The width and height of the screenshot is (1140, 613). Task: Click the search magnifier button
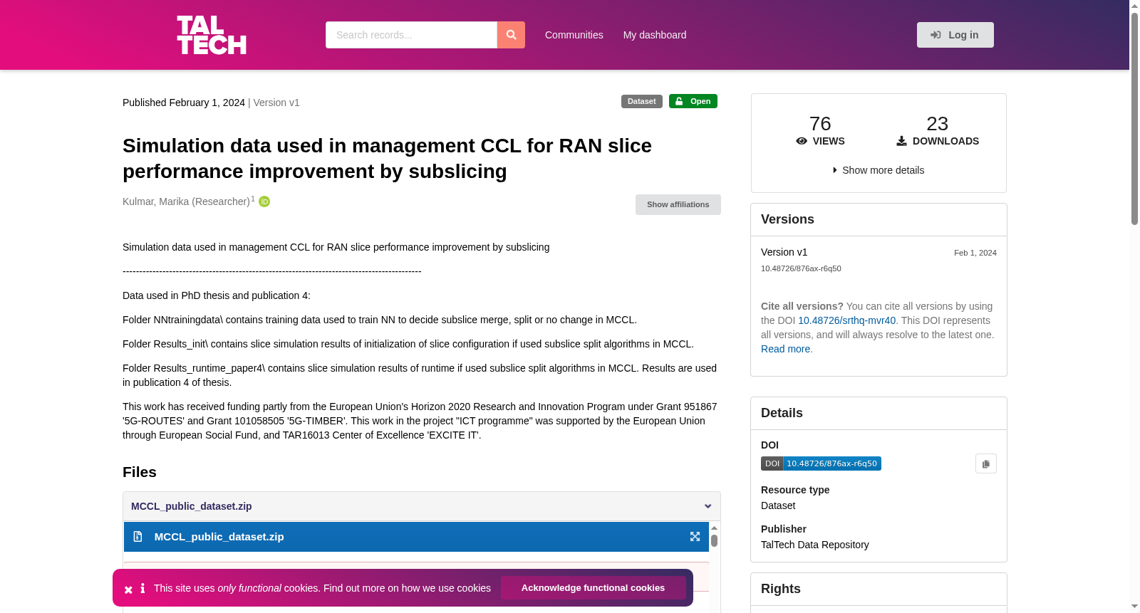(511, 35)
